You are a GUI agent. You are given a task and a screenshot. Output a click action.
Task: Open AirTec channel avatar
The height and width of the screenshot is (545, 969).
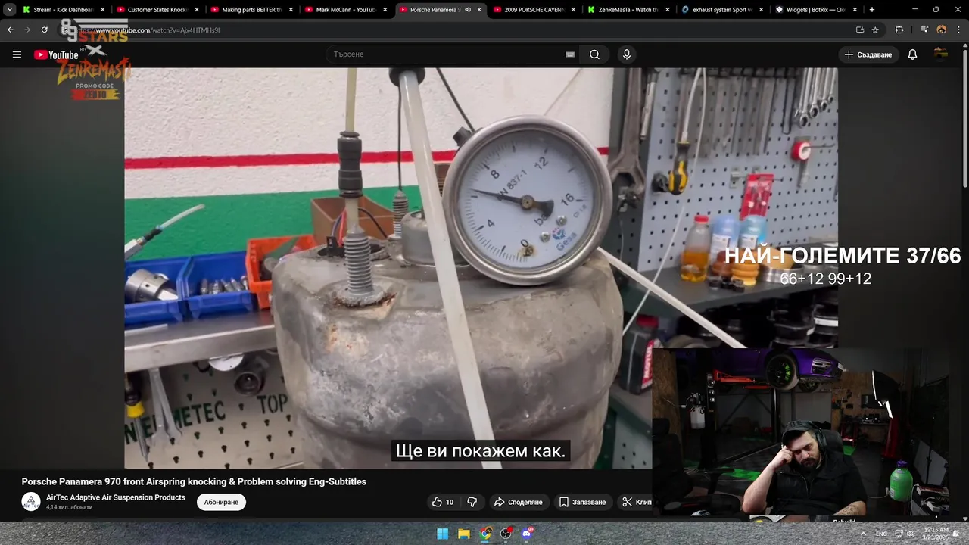[31, 502]
